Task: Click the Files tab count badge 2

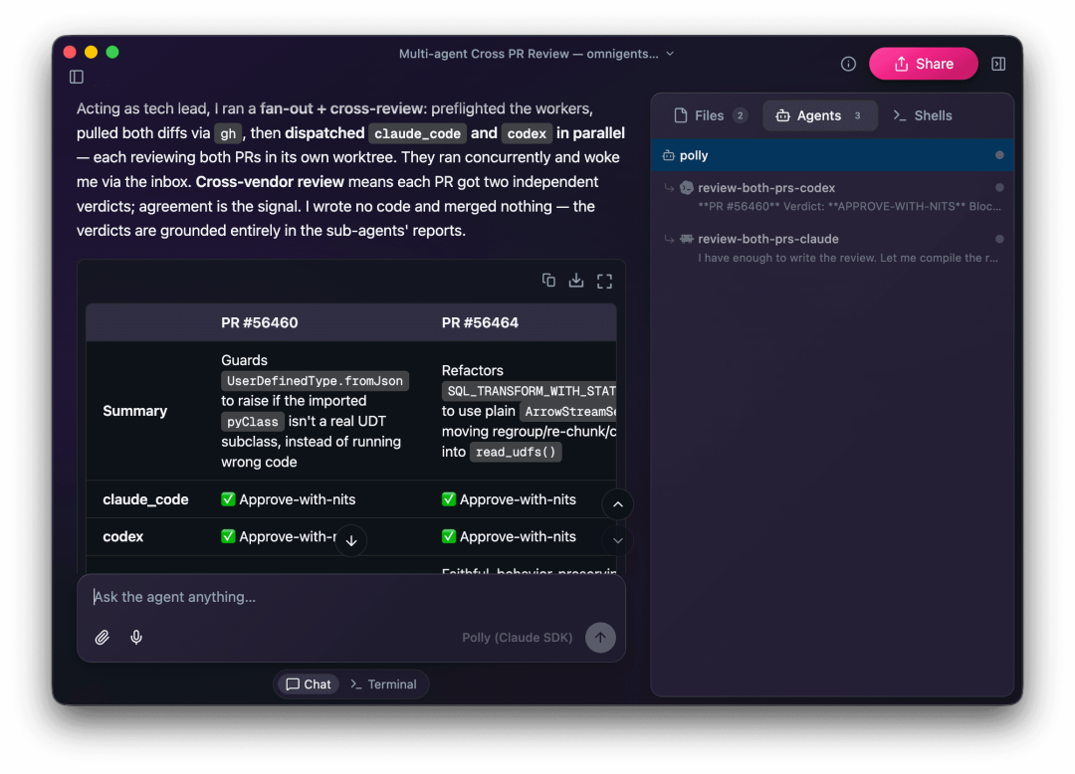Action: coord(740,115)
